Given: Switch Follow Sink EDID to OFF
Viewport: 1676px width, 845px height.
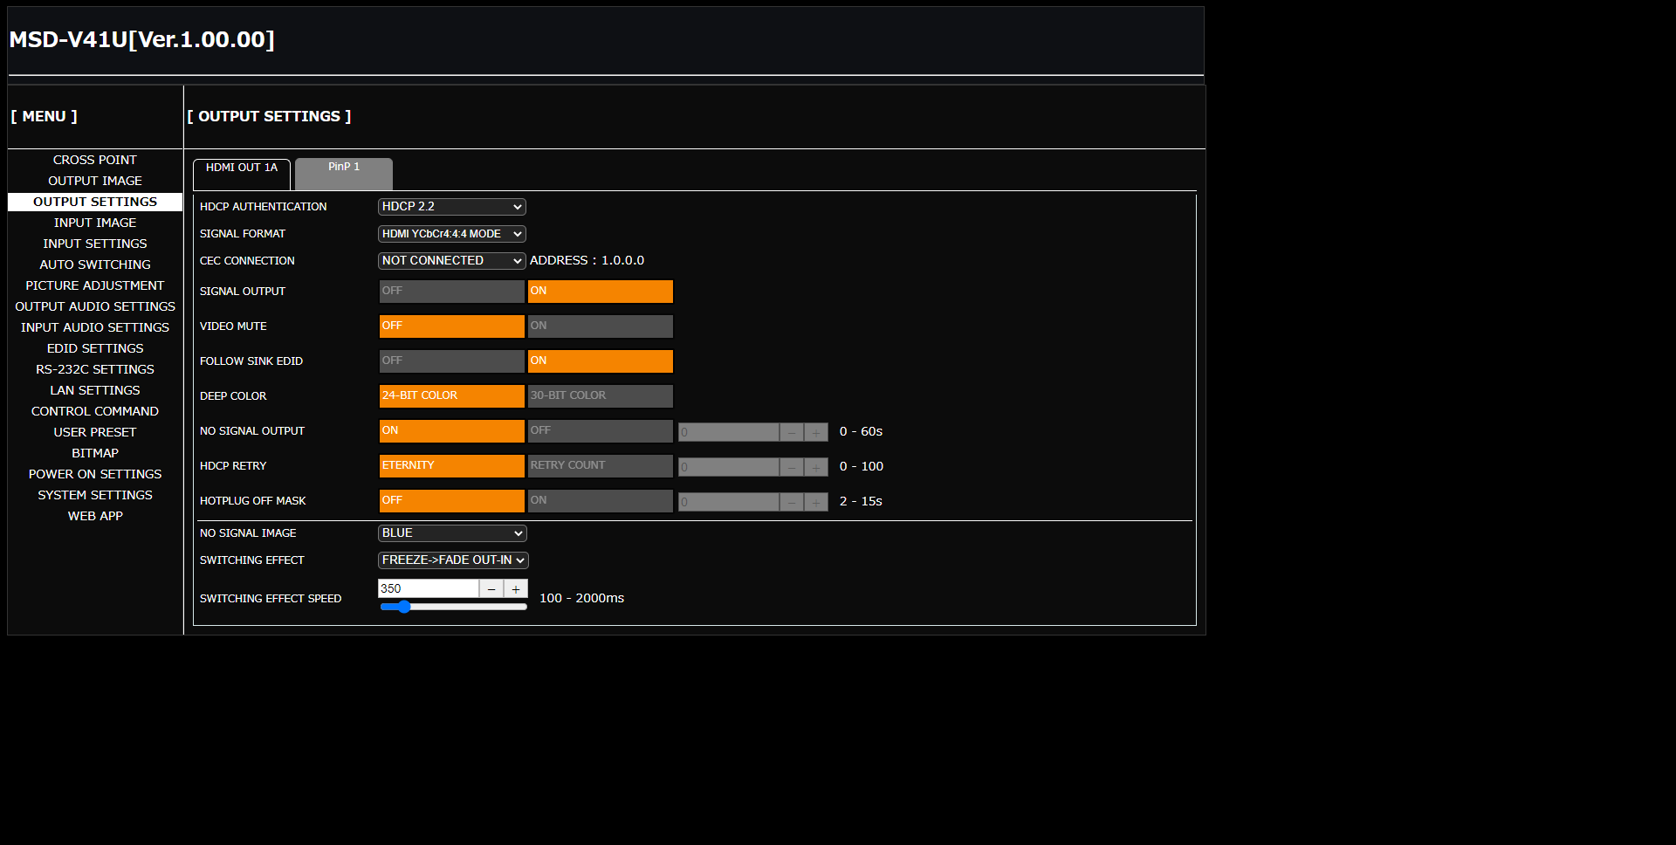Looking at the screenshot, I should coord(451,361).
